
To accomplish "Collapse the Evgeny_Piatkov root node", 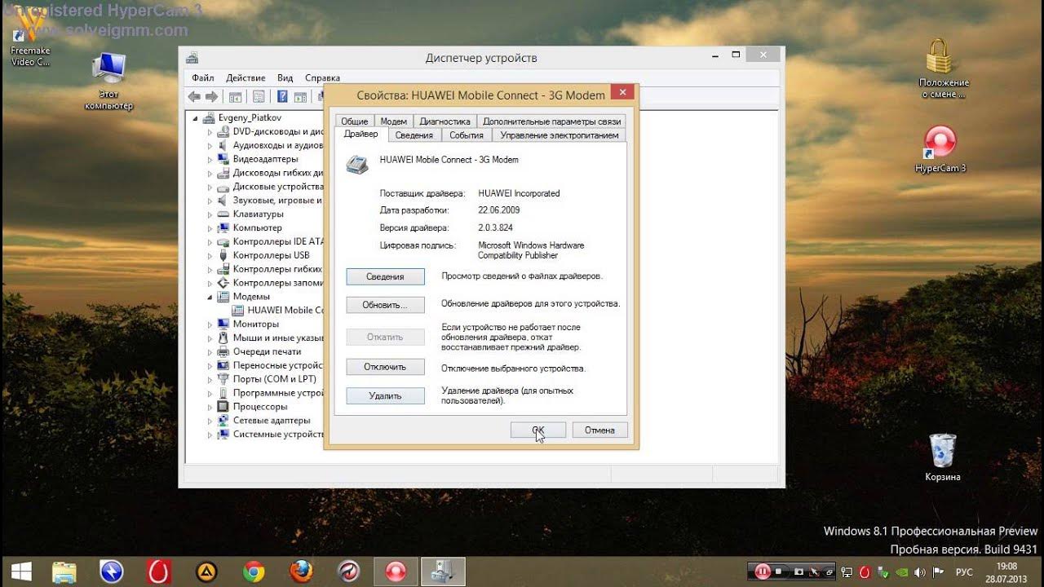I will (196, 118).
